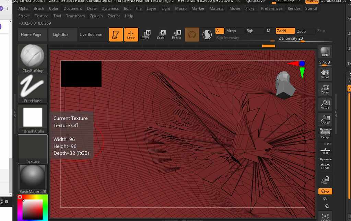This screenshot has width=351, height=221.
Task: Select the Move gyro tool
Action: [146, 34]
